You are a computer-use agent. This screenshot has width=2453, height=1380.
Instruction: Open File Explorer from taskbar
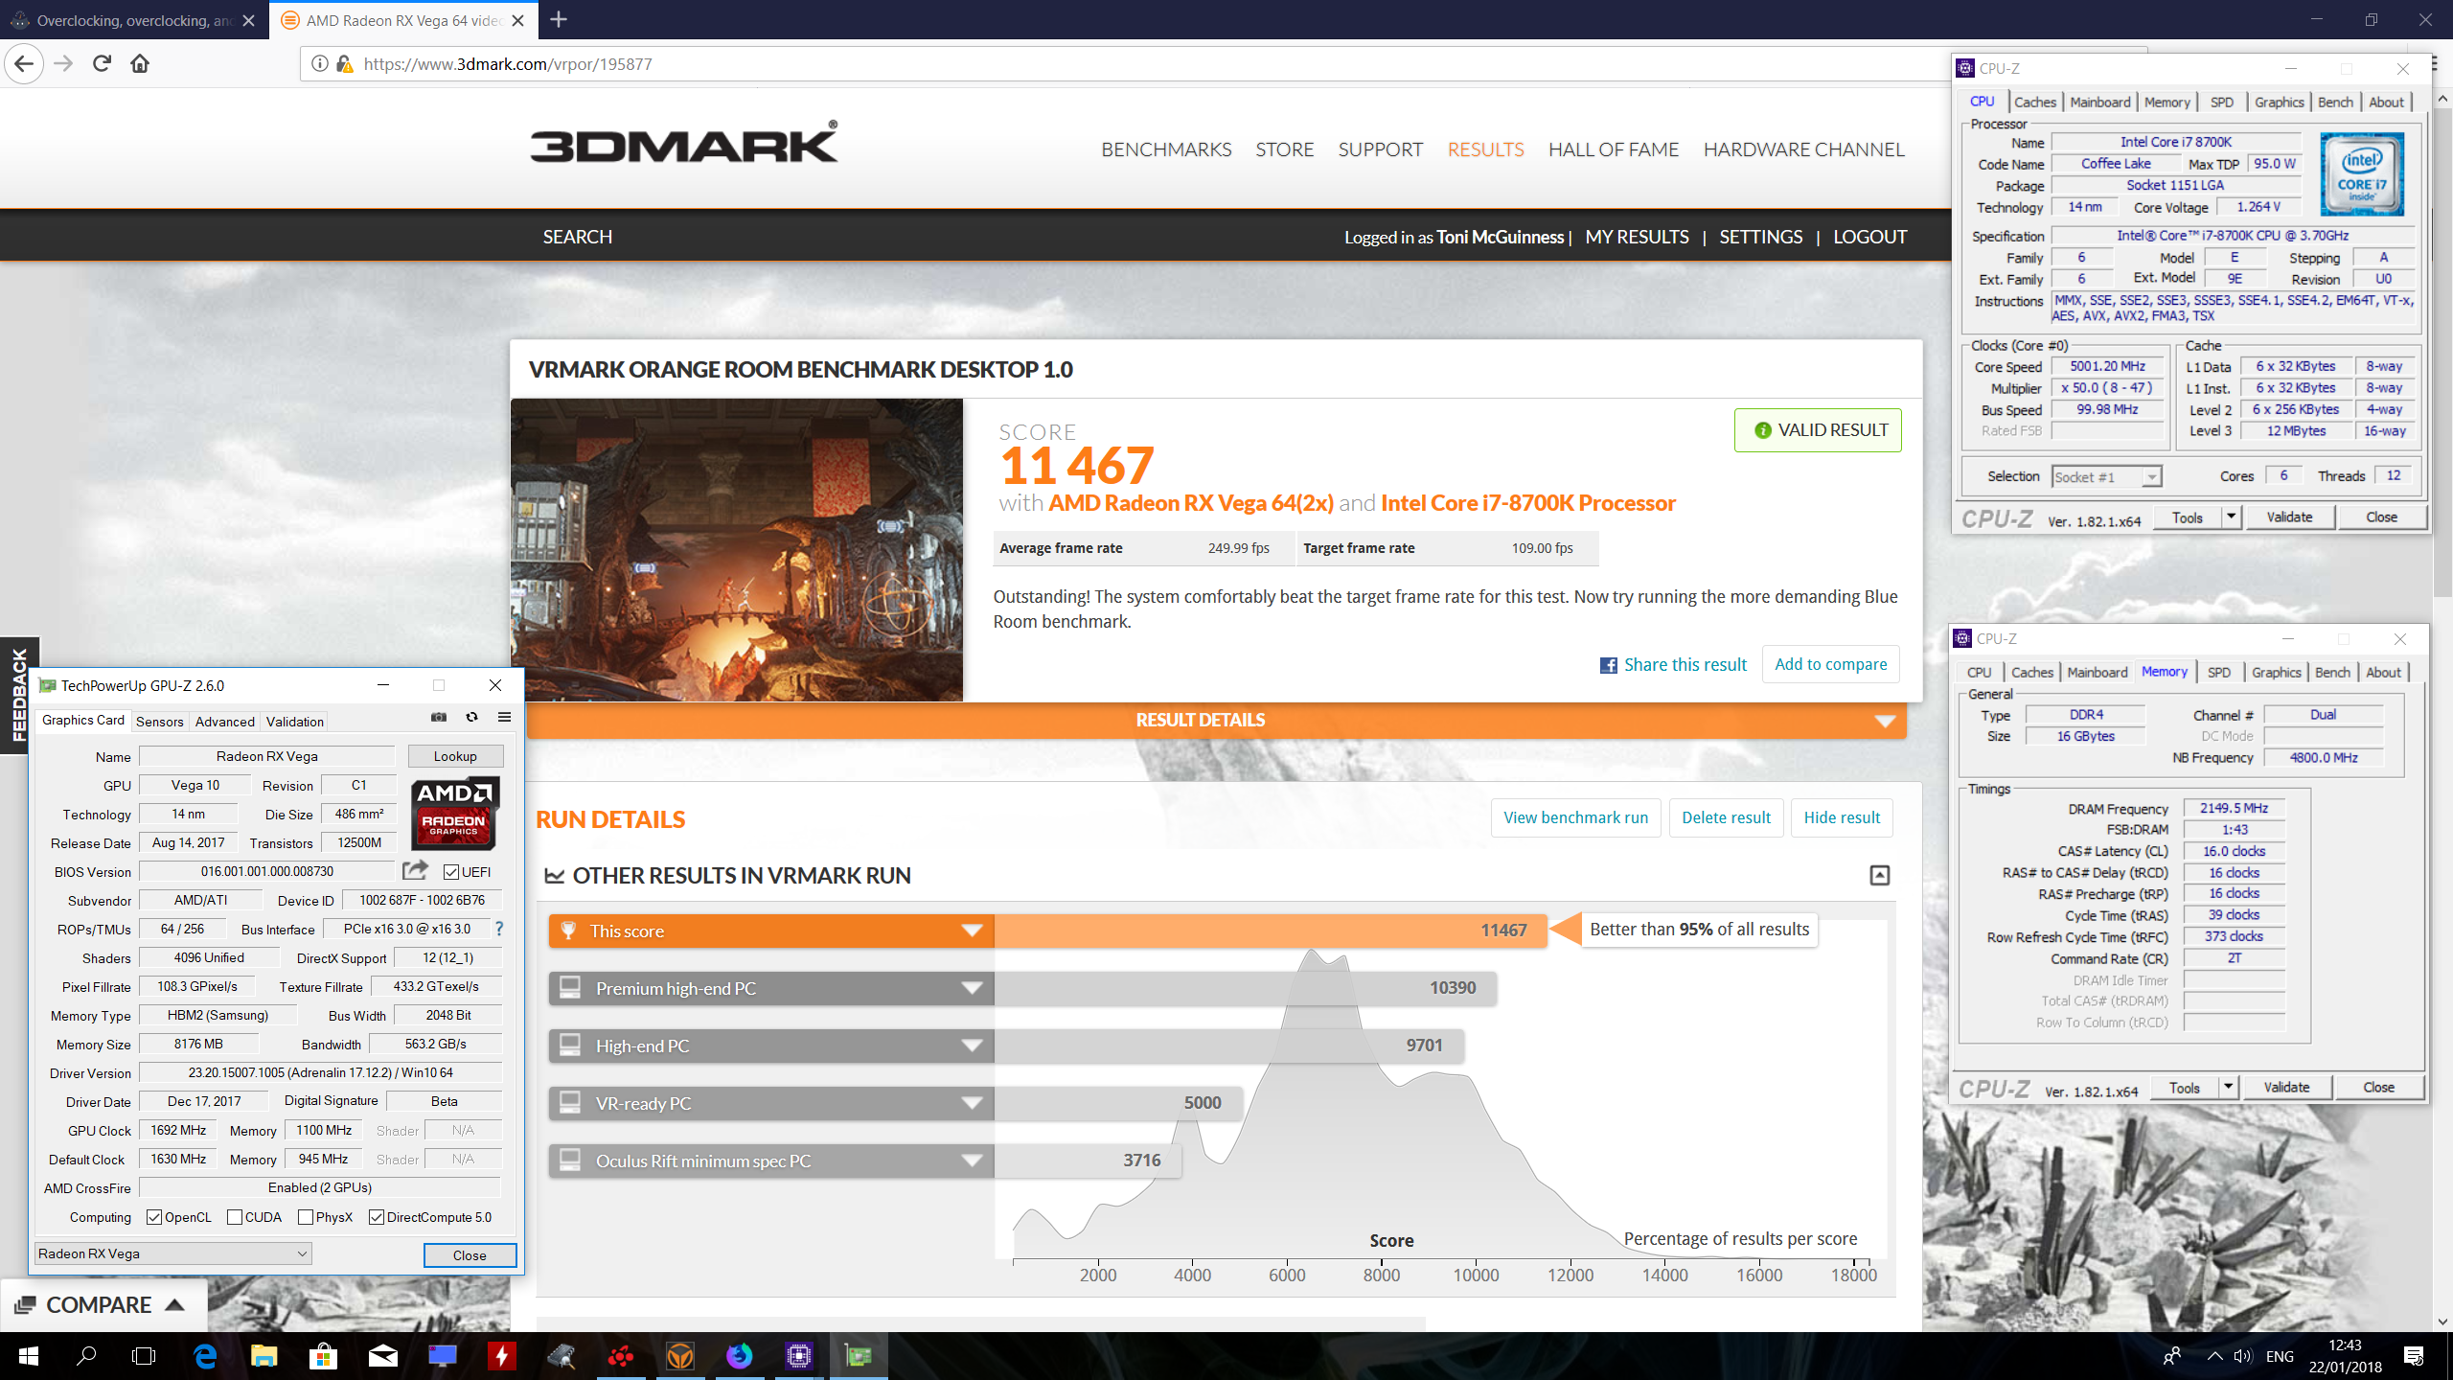tap(264, 1356)
